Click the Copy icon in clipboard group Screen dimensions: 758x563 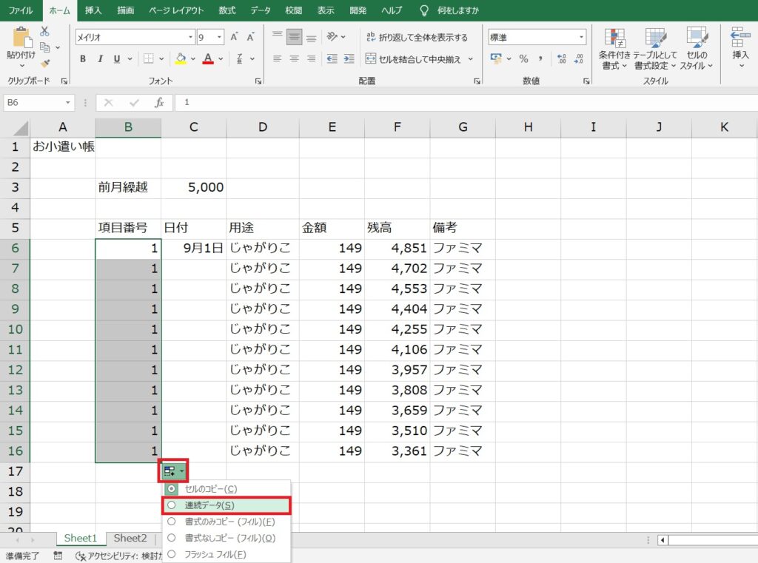tap(45, 47)
